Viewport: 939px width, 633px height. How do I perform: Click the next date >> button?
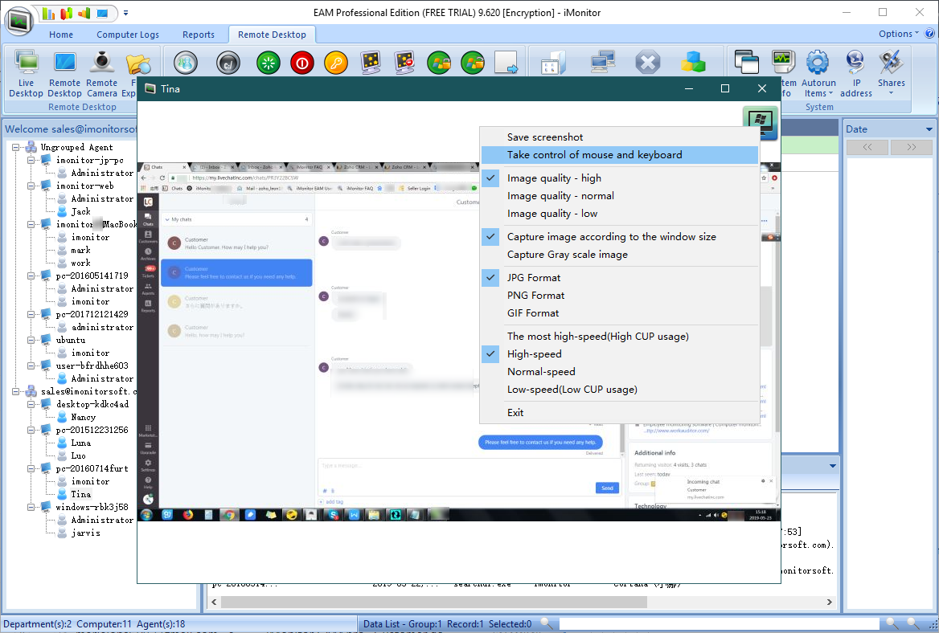click(x=912, y=147)
